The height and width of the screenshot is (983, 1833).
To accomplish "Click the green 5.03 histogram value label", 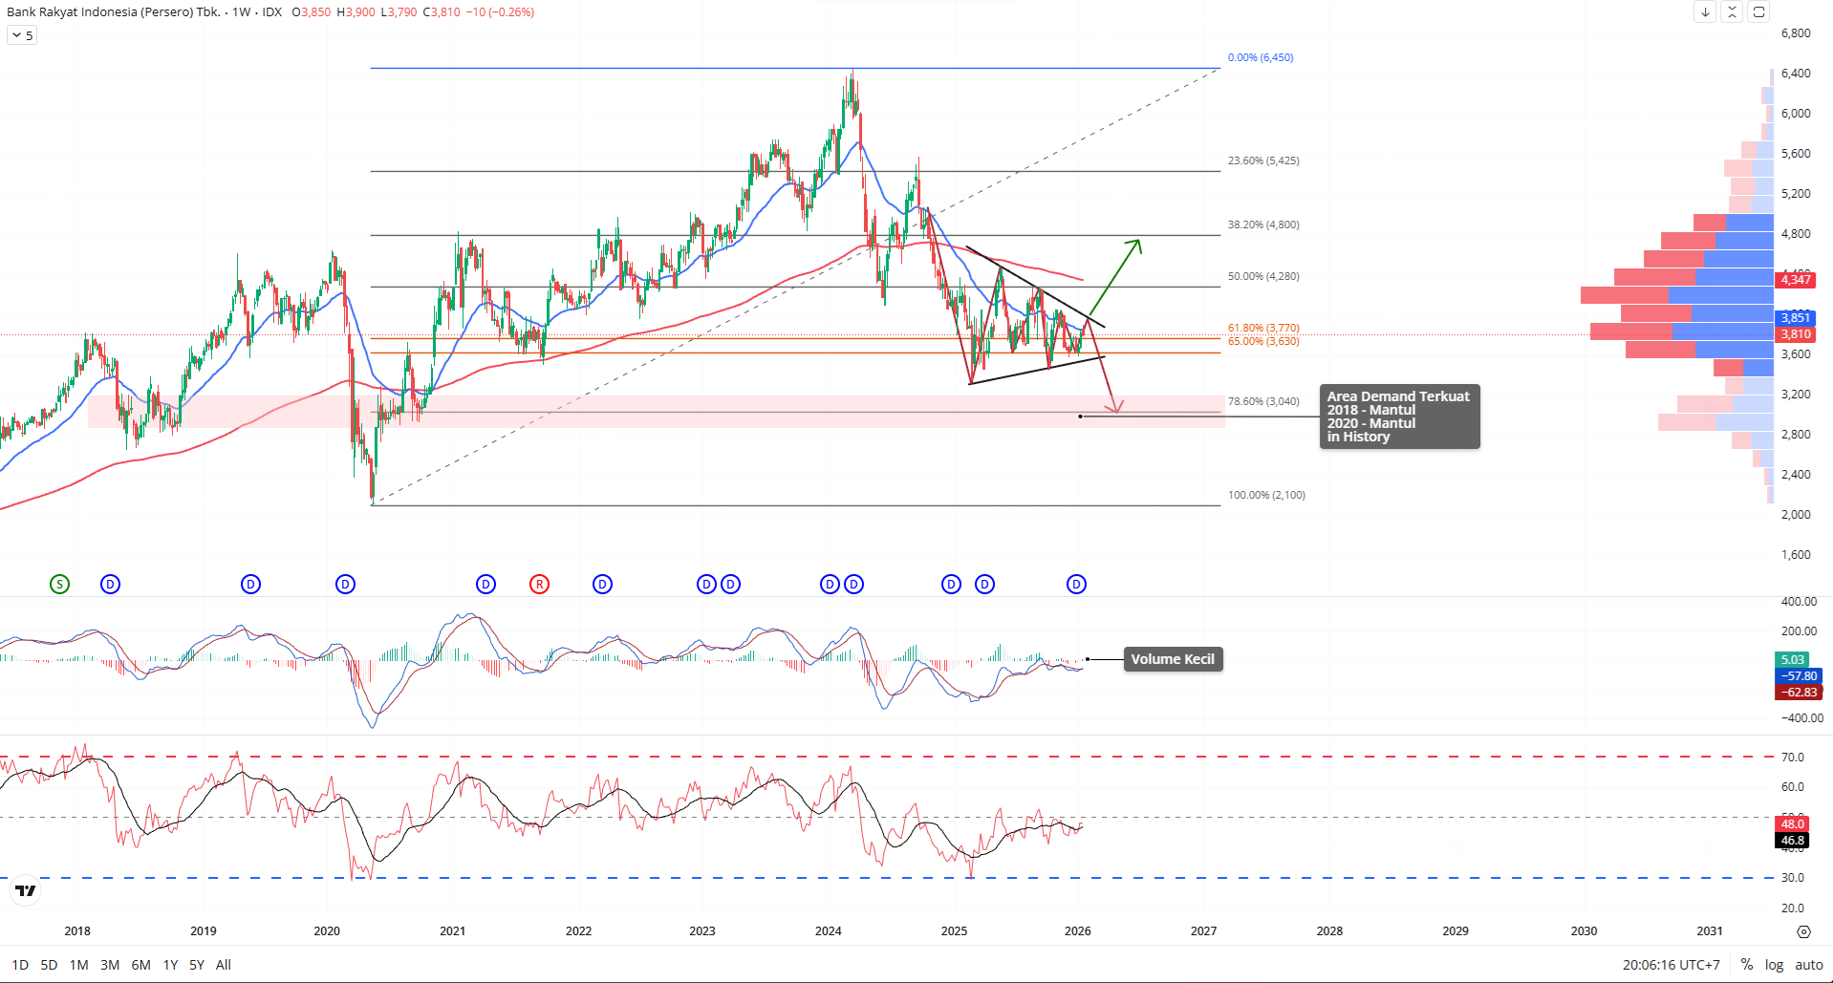I will click(x=1793, y=660).
